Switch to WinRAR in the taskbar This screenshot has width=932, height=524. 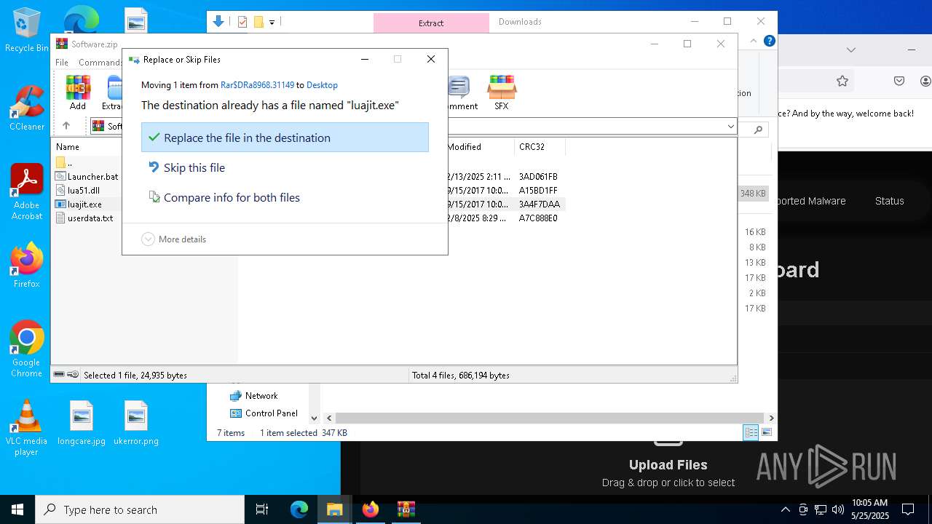[x=406, y=509]
